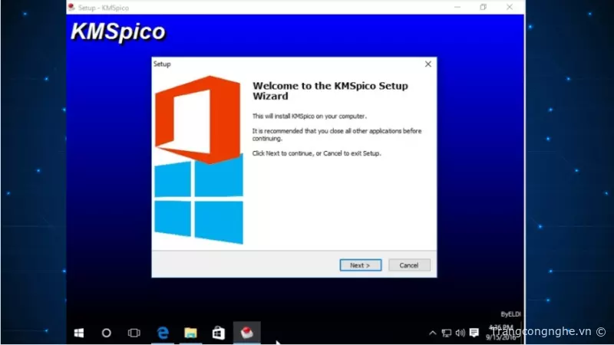The width and height of the screenshot is (614, 345).
Task: Open the Microsoft Store taskbar icon
Action: coord(219,333)
